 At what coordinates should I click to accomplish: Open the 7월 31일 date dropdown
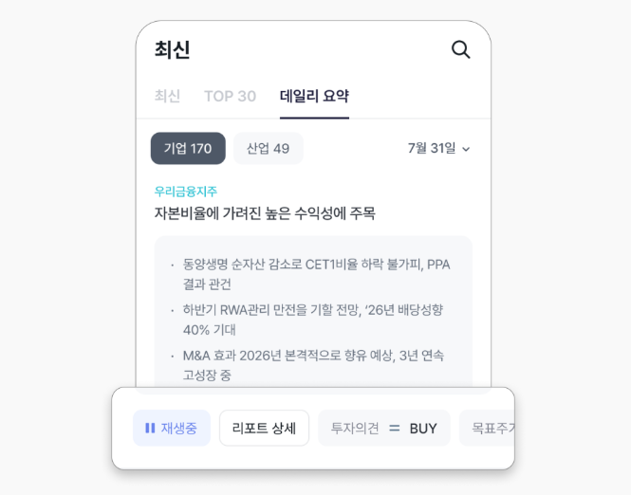[x=438, y=148]
